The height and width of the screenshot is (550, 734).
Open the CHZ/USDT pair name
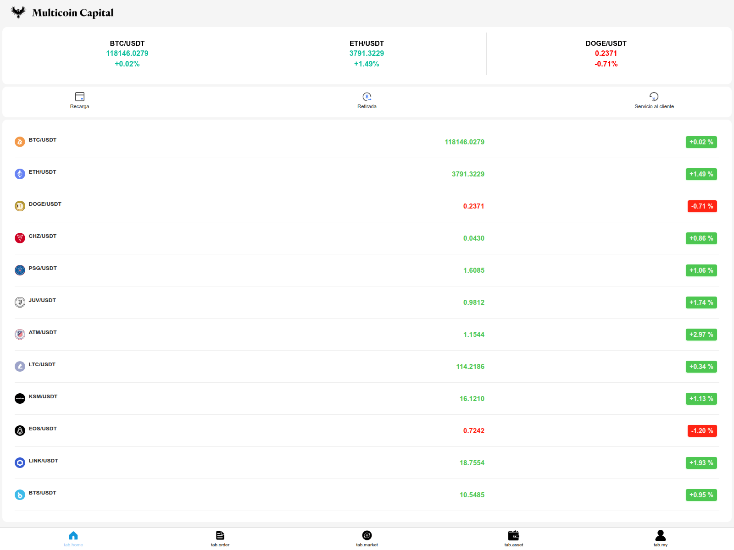tap(43, 236)
